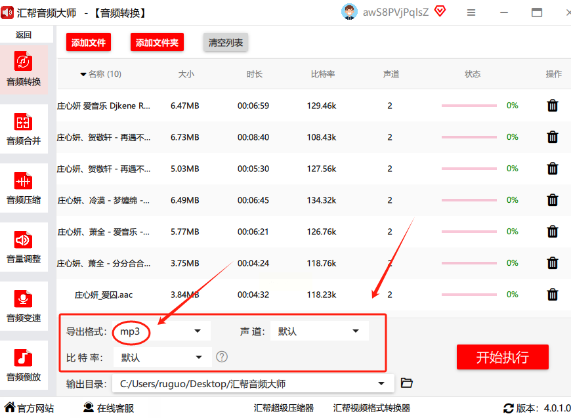Click progress bar of the 6.49MB file
The width and height of the screenshot is (571, 418).
[469, 200]
